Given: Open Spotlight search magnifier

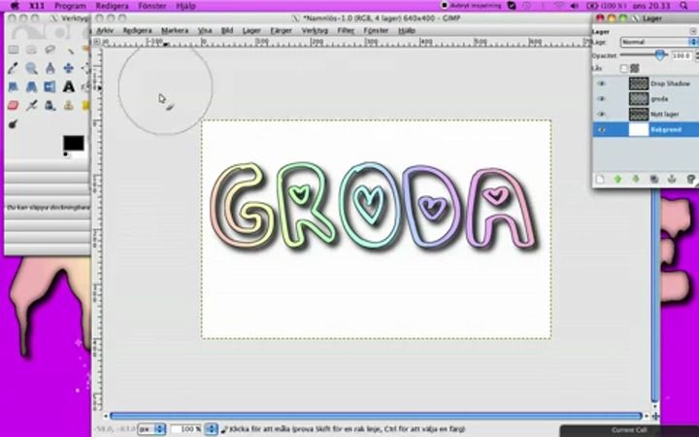Looking at the screenshot, I should [x=683, y=6].
